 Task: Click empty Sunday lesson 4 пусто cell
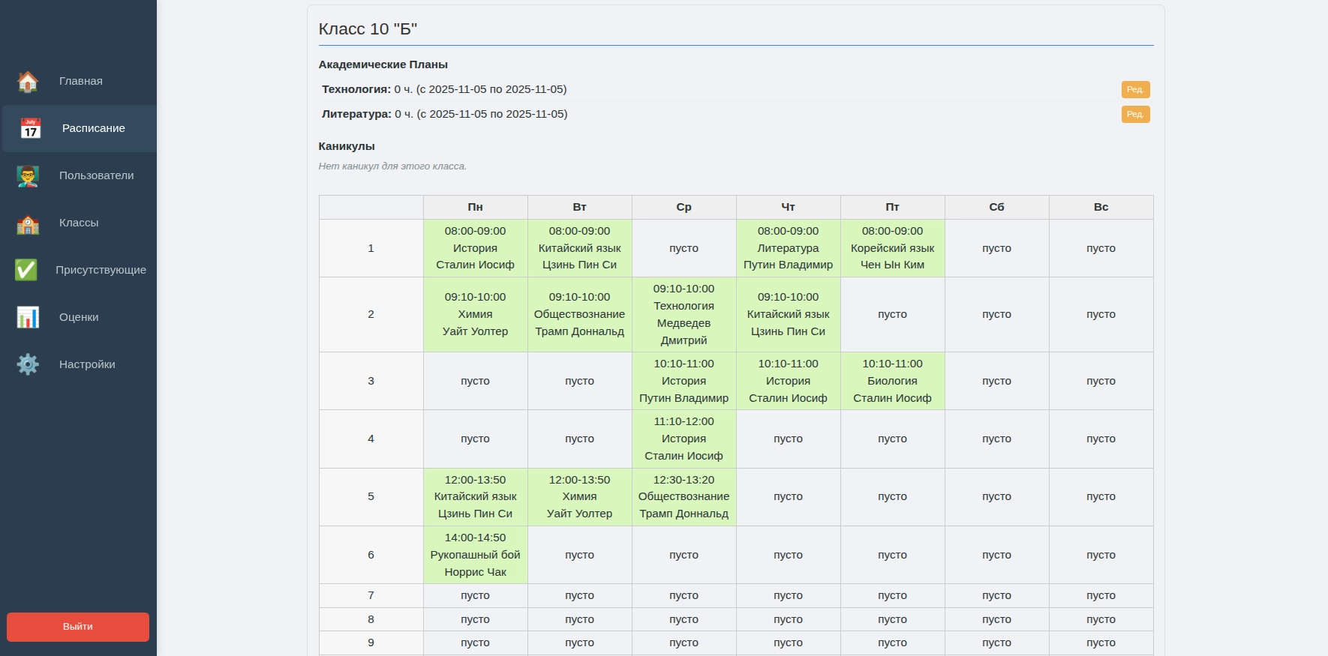[x=1101, y=439]
